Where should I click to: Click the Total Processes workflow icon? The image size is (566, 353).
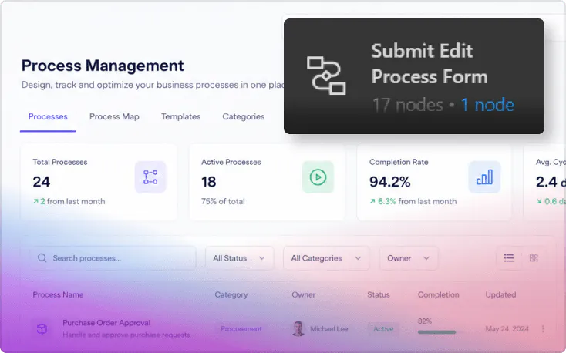point(150,177)
